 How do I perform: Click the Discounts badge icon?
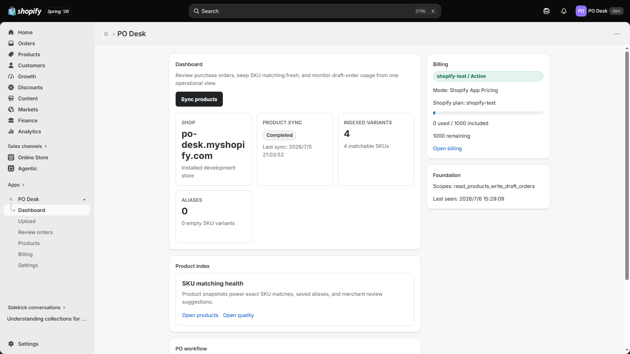pos(11,87)
